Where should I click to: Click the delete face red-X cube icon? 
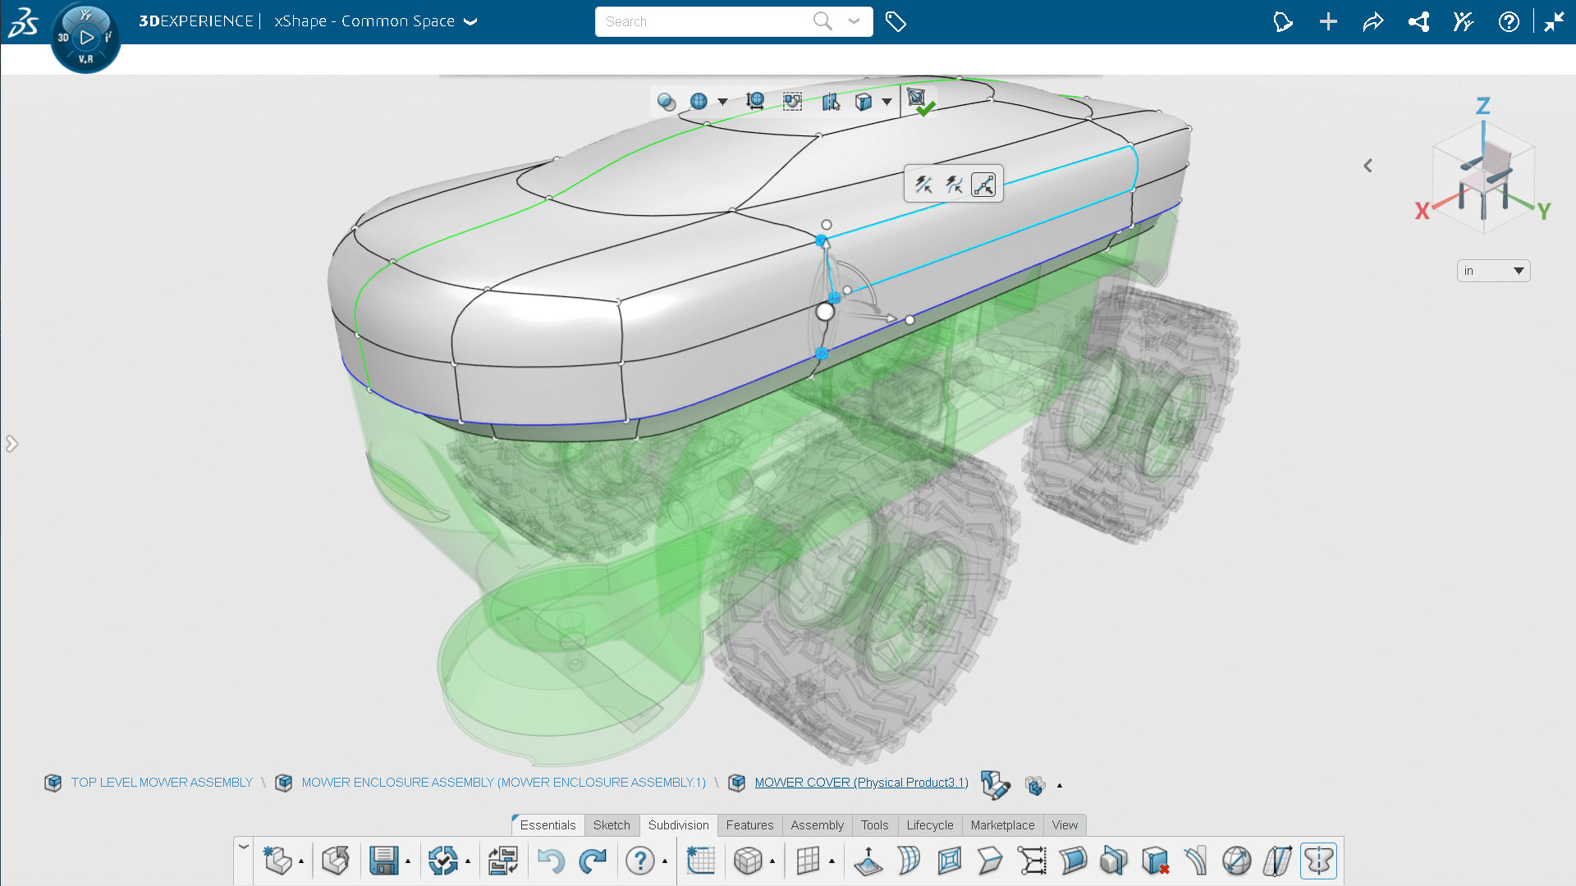(x=1155, y=861)
